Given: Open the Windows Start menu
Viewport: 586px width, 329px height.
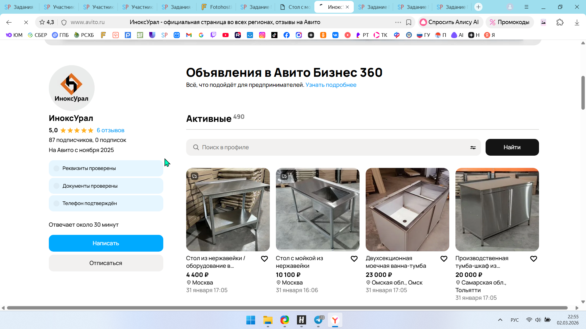Looking at the screenshot, I should coord(251,320).
